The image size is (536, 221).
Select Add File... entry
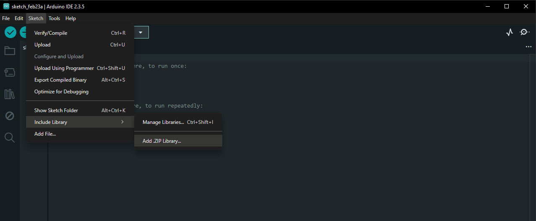[x=80, y=134]
